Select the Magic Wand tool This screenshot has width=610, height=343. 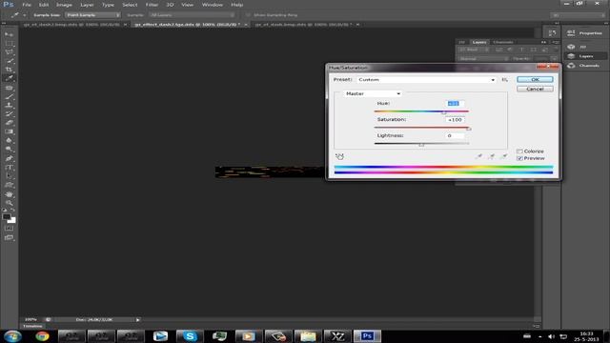[9, 61]
